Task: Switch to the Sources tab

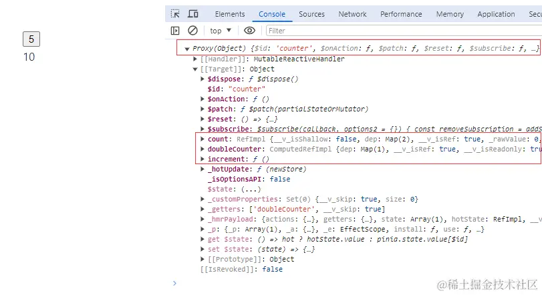Action: (311, 14)
